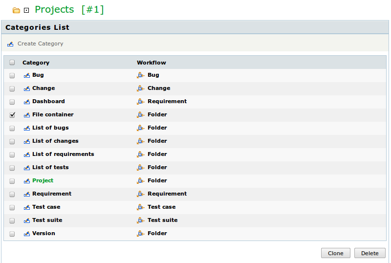Screen dimensions: 391x263
Task: Click the Delete button
Action: [370, 253]
